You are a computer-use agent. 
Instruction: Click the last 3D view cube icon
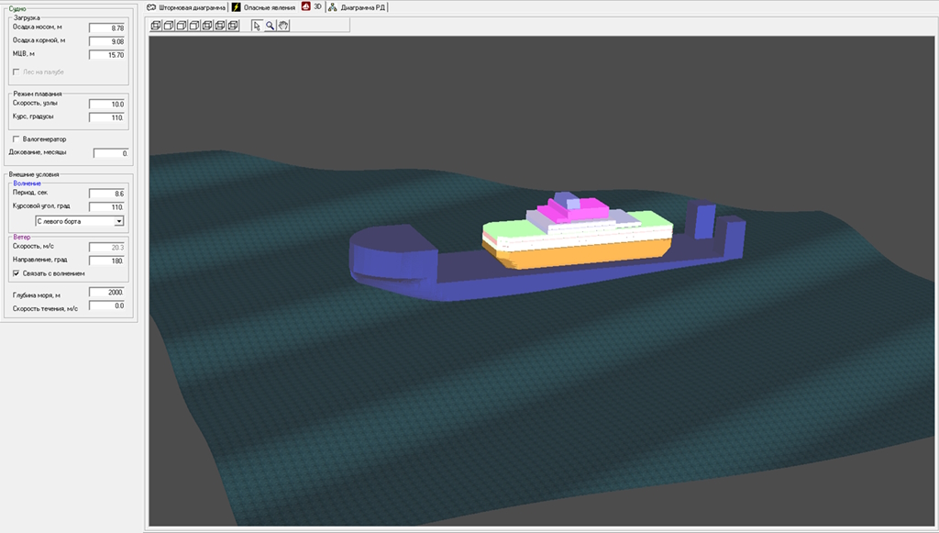(234, 26)
